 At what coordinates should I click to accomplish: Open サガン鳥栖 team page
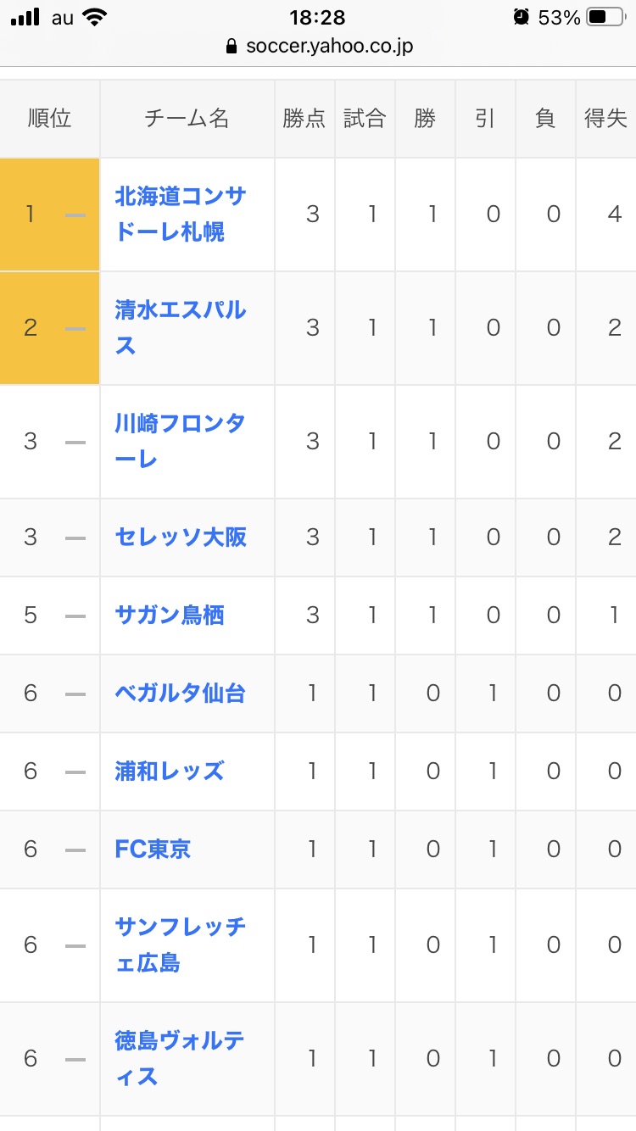pyautogui.click(x=170, y=615)
